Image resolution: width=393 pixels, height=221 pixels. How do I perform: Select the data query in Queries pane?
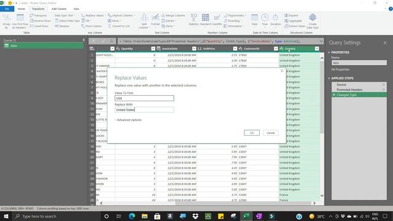[x=43, y=45]
